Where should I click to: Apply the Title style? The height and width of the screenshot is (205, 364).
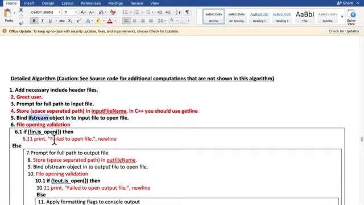(x=305, y=17)
